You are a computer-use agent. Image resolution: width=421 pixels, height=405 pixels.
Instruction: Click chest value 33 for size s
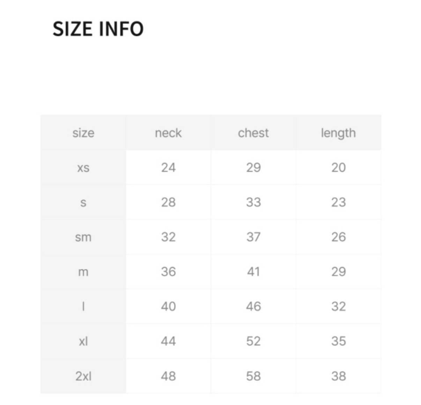[253, 202]
